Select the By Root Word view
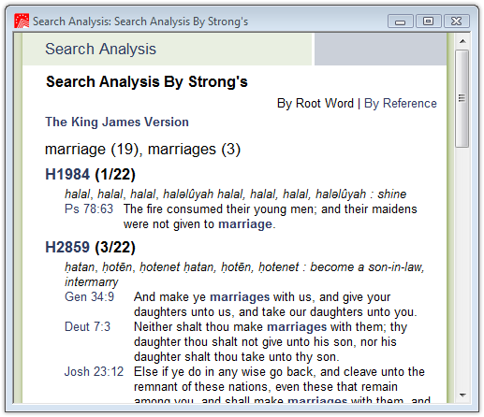 (x=315, y=103)
